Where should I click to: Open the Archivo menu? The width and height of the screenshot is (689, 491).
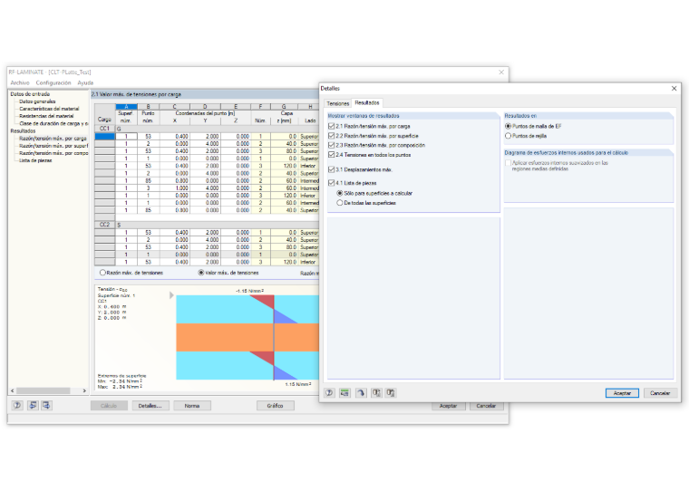pyautogui.click(x=20, y=83)
